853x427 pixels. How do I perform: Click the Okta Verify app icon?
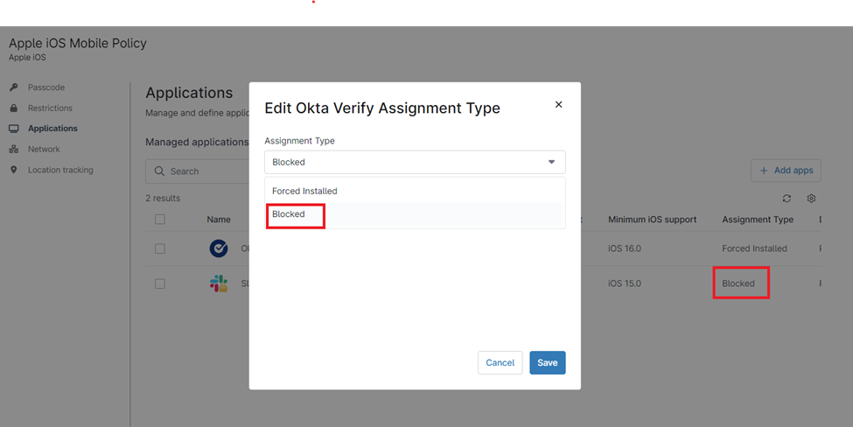(219, 248)
